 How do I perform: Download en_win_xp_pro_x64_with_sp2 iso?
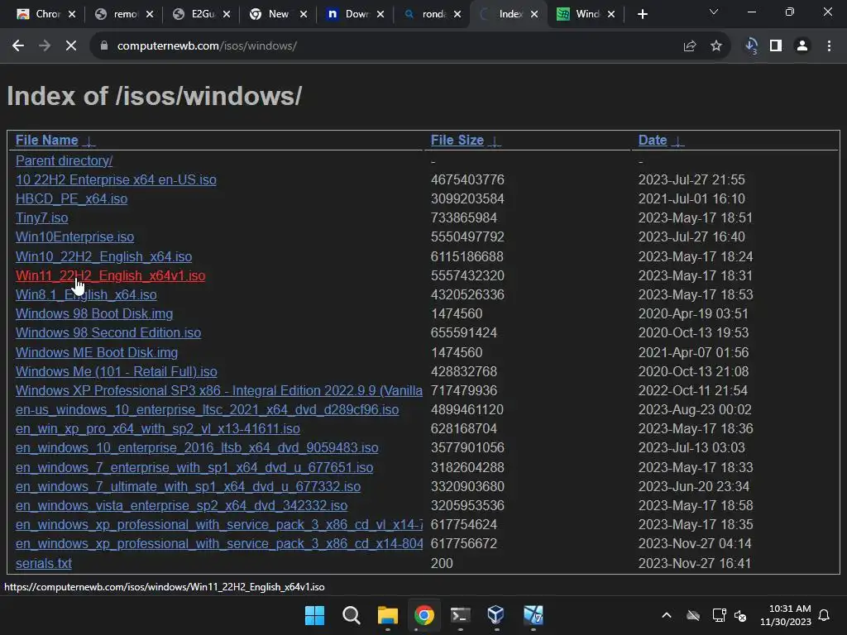[158, 429]
